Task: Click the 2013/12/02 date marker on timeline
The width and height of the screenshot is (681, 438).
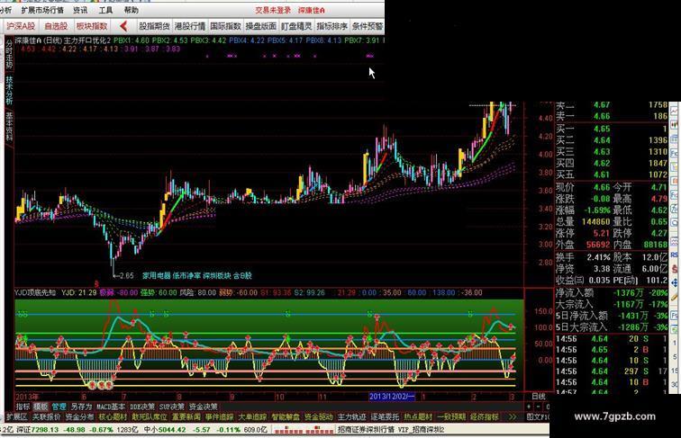Action: tap(392, 397)
